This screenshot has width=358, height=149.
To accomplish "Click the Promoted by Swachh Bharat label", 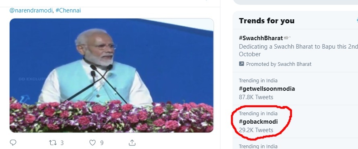I will [278, 64].
